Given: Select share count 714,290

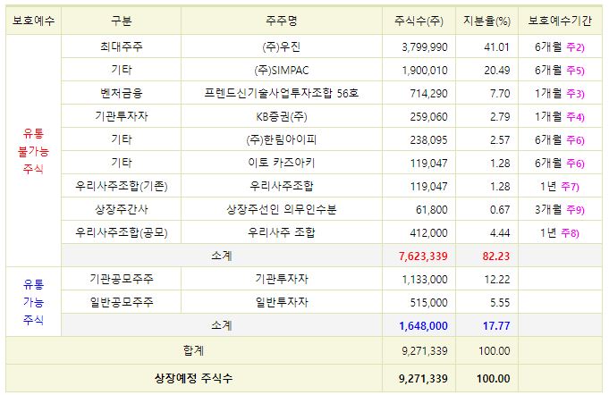Looking at the screenshot, I should click(428, 94).
